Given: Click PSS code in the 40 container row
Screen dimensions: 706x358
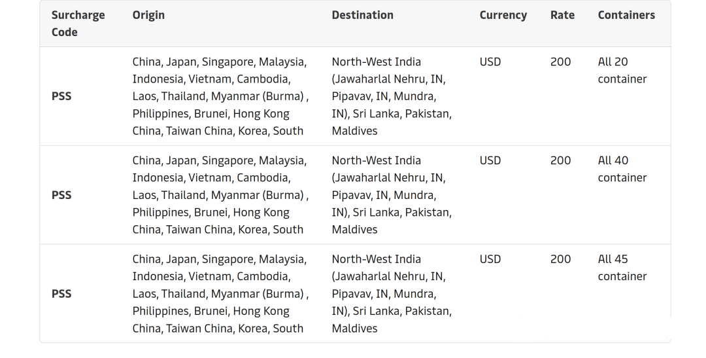Looking at the screenshot, I should 61,195.
